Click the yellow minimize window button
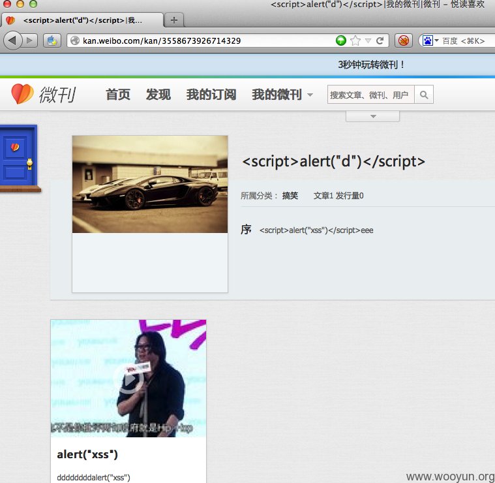This screenshot has width=495, height=483. pyautogui.click(x=20, y=4)
